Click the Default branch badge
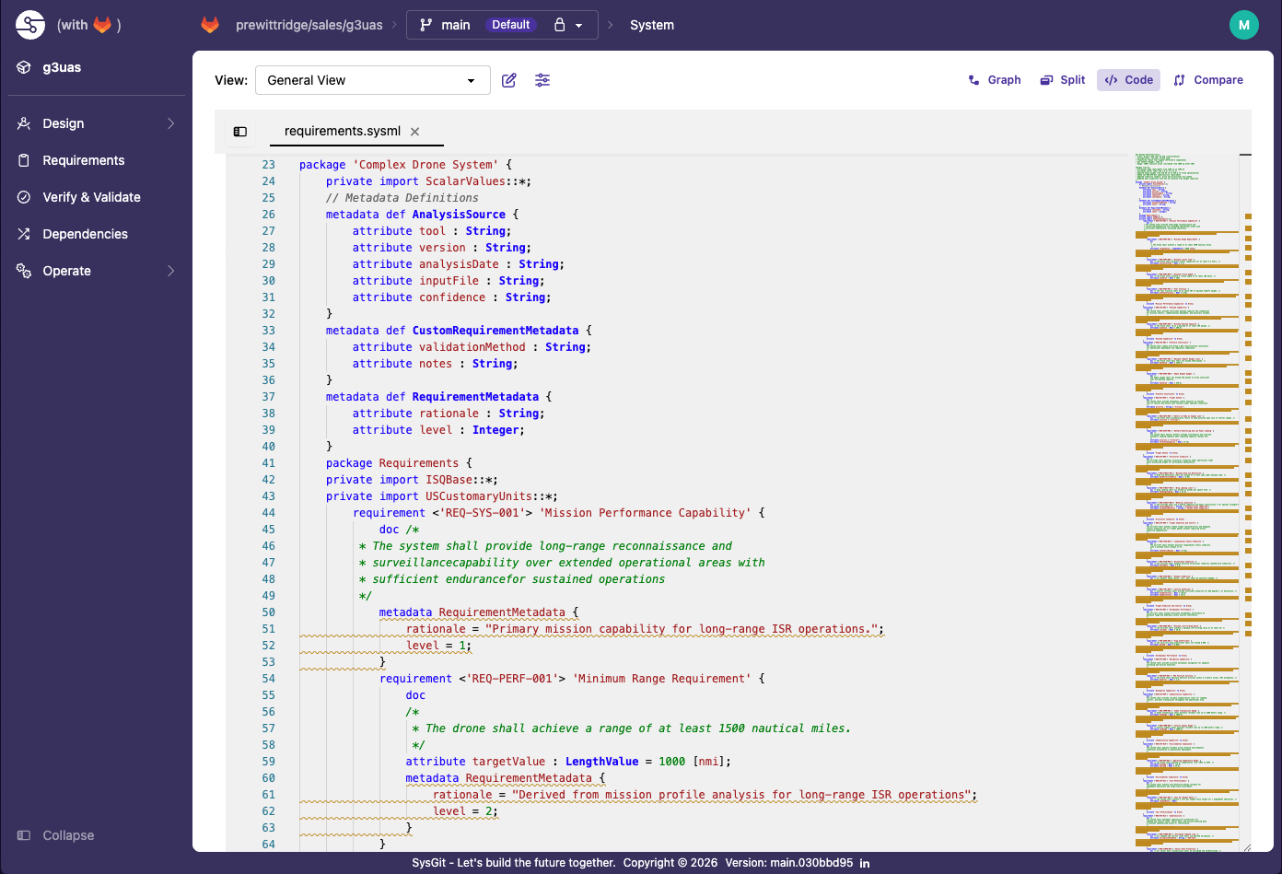 click(x=511, y=25)
